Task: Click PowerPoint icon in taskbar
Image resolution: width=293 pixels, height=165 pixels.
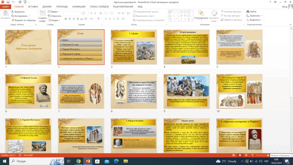Action: coord(88,161)
